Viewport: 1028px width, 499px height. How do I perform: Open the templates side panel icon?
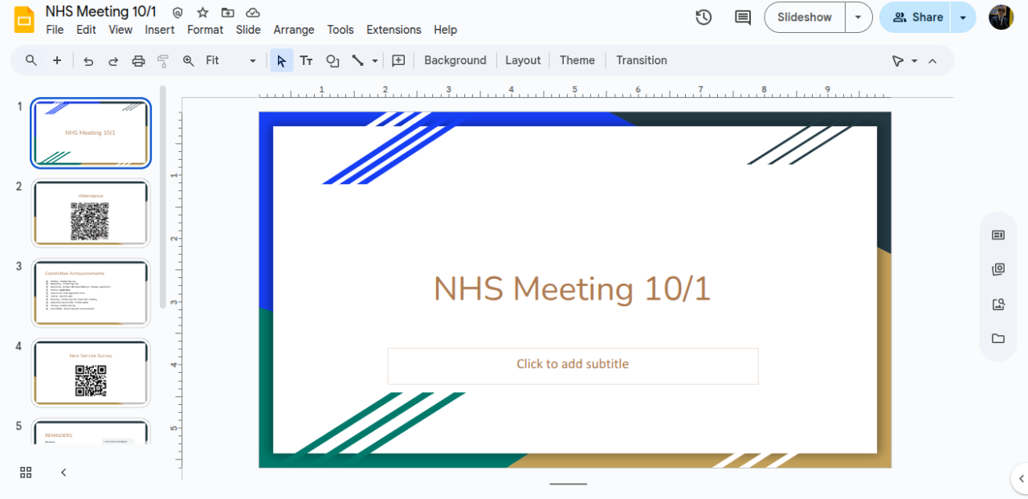click(998, 269)
